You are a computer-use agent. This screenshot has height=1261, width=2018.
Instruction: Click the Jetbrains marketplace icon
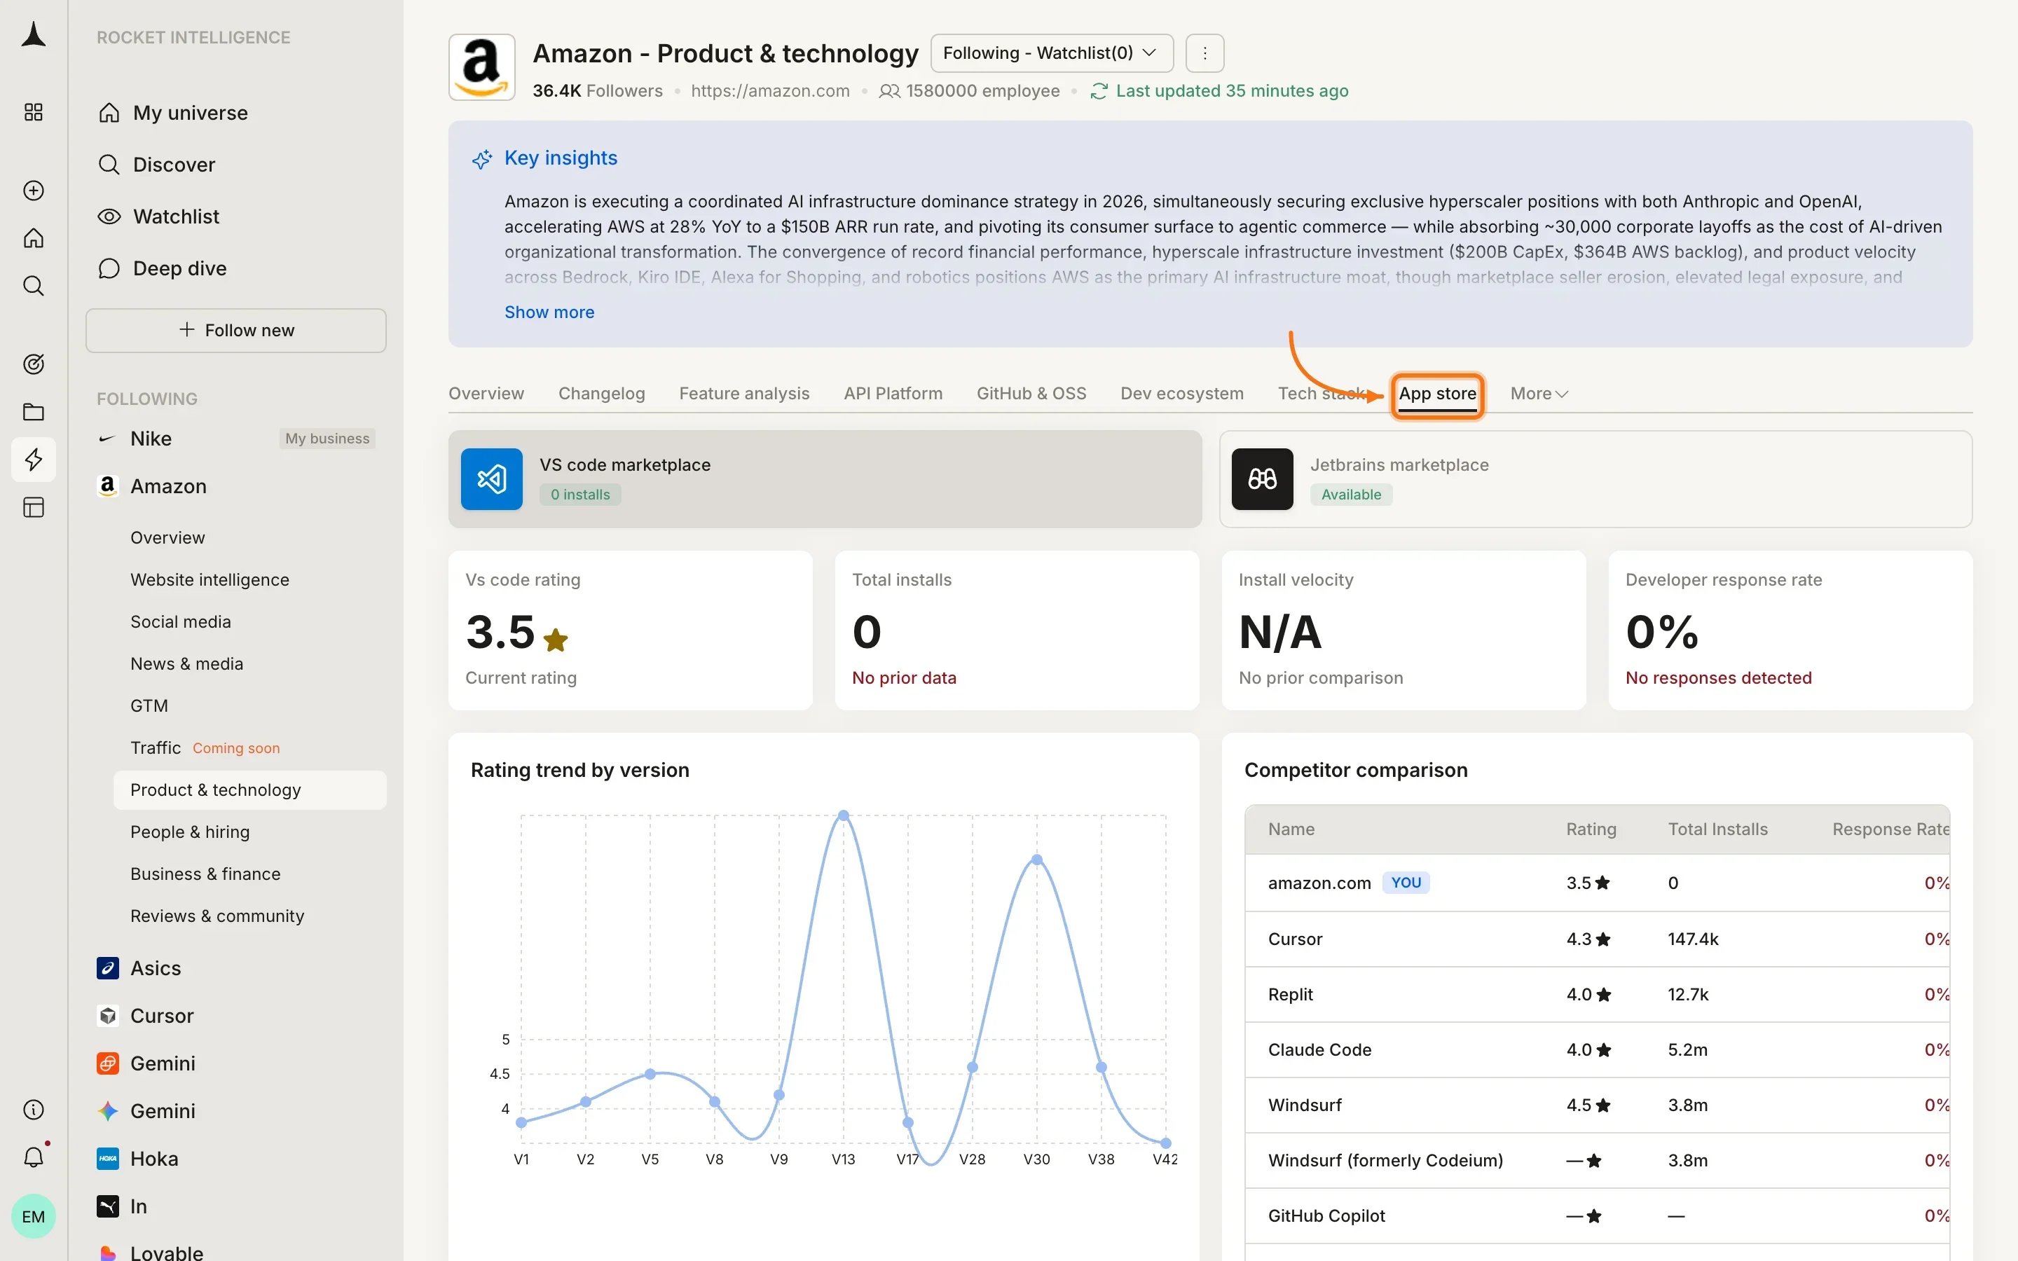coord(1262,478)
